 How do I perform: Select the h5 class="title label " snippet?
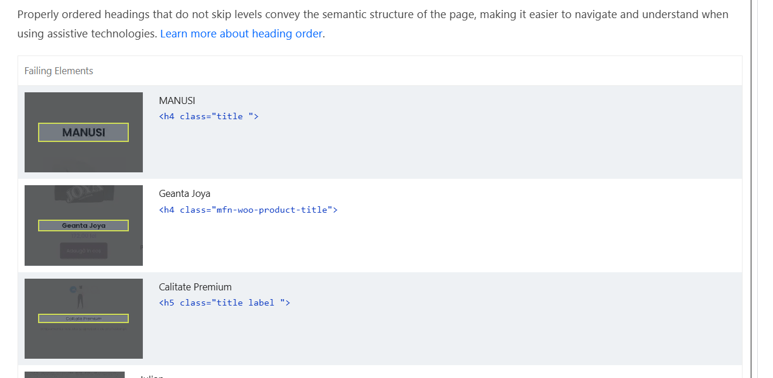click(x=224, y=303)
